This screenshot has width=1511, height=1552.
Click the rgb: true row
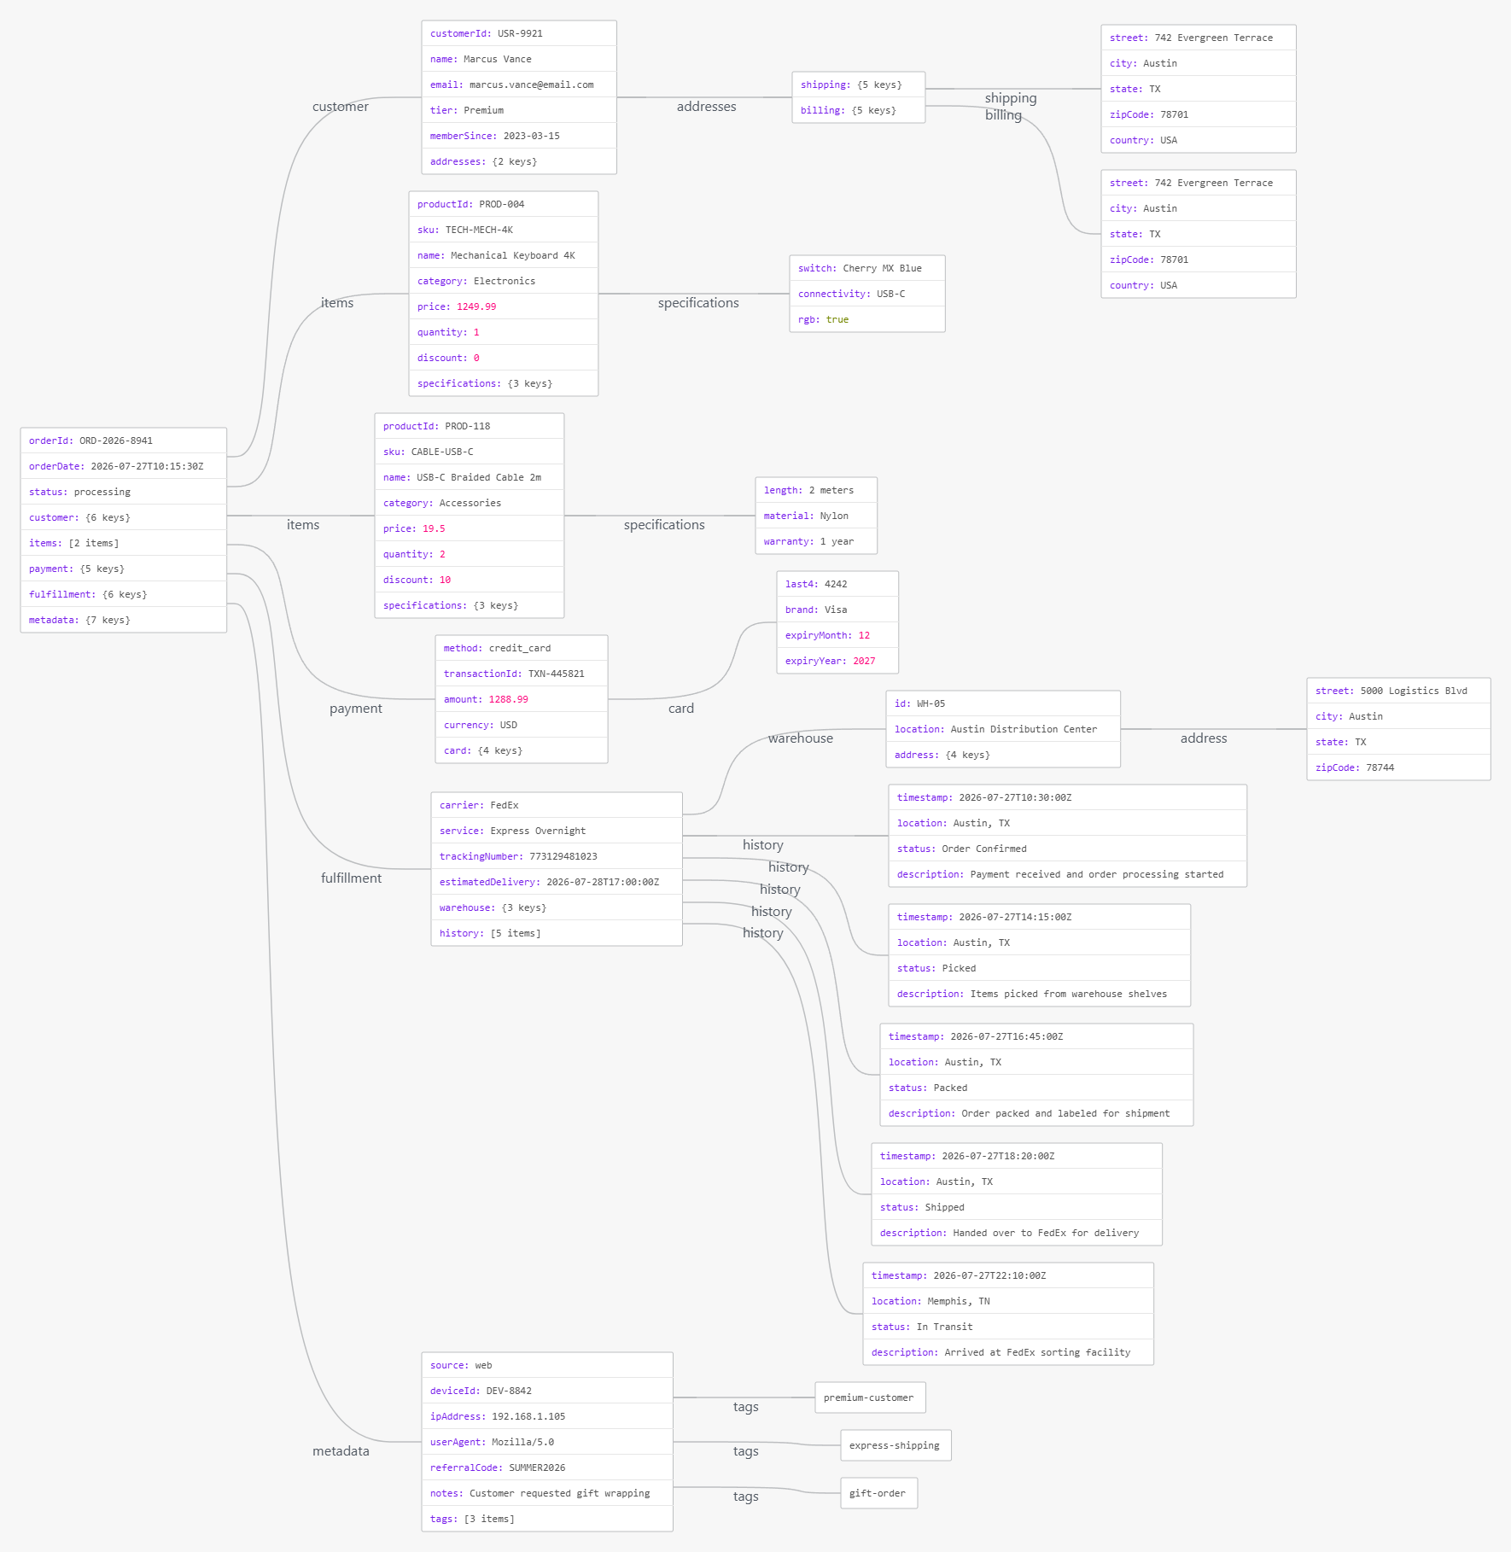pyautogui.click(x=867, y=319)
